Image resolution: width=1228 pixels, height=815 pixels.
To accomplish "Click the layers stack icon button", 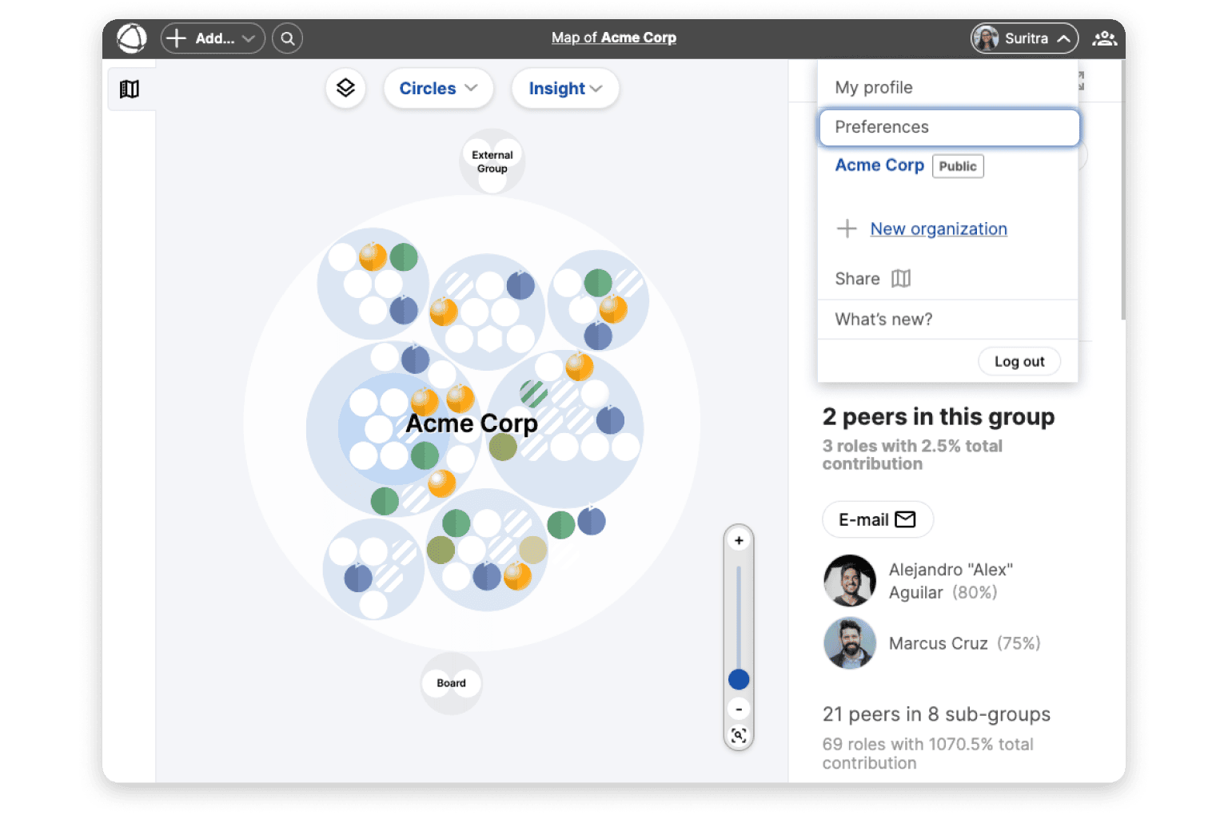I will (345, 88).
